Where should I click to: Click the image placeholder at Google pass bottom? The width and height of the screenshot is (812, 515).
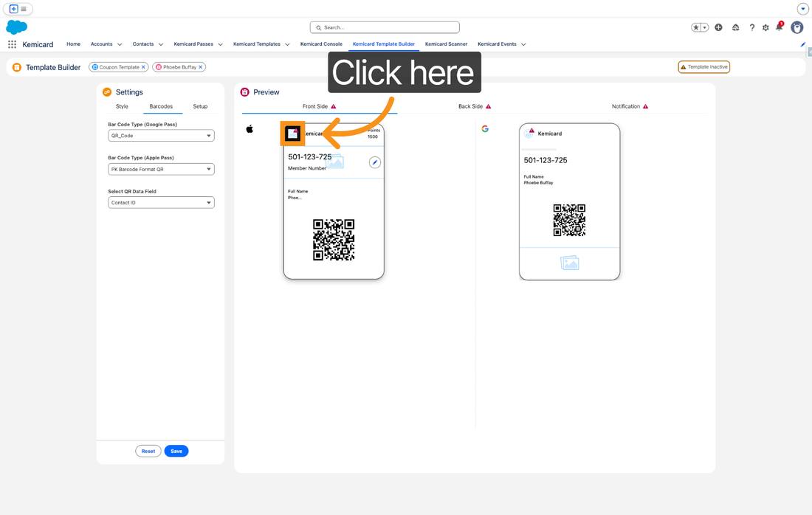pos(570,263)
